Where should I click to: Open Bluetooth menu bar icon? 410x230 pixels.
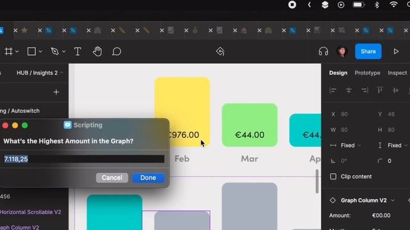click(x=377, y=4)
